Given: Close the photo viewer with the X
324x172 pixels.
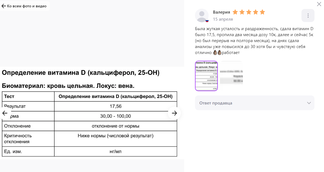Looking at the screenshot, I should pos(319,4).
